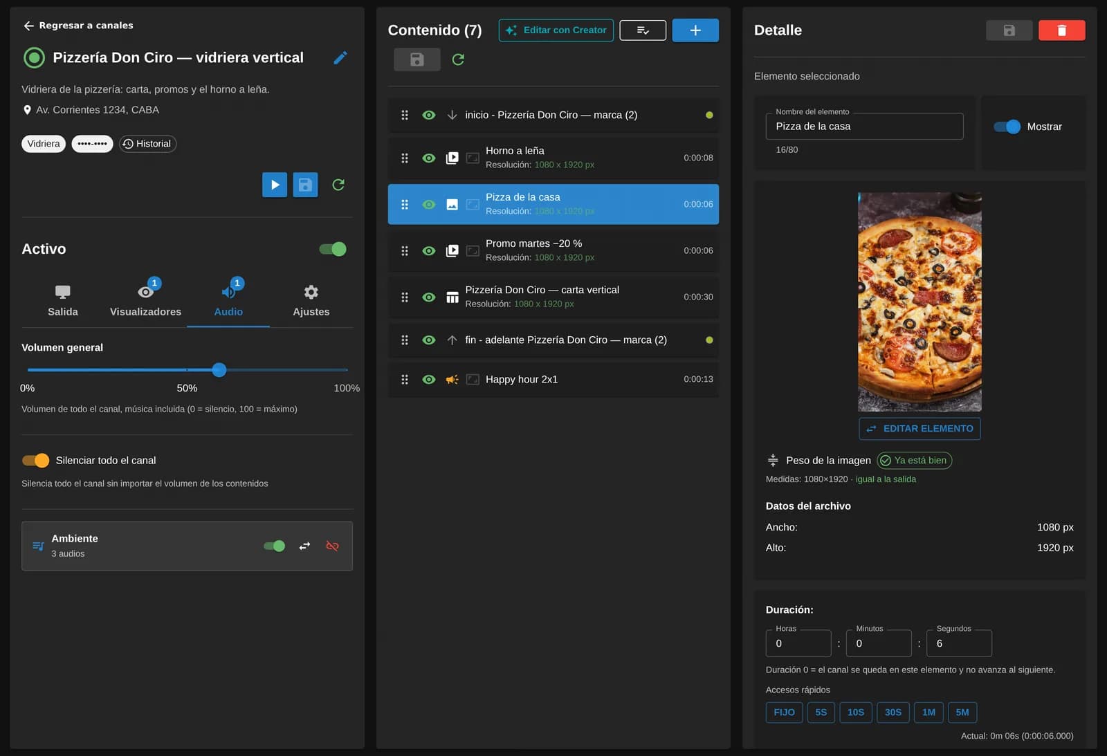The image size is (1107, 756).
Task: Save content order with gray disk icon
Action: coord(417,59)
